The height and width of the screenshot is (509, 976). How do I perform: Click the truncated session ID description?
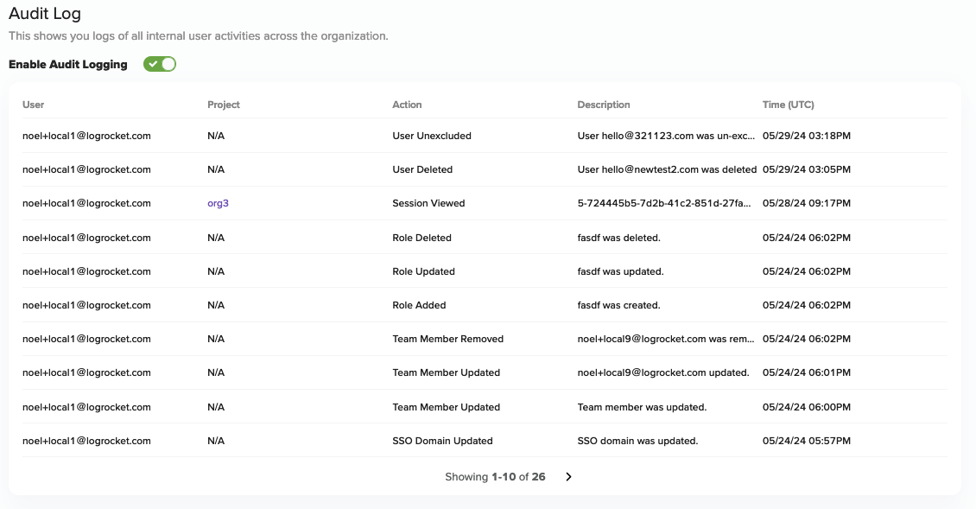coord(664,203)
